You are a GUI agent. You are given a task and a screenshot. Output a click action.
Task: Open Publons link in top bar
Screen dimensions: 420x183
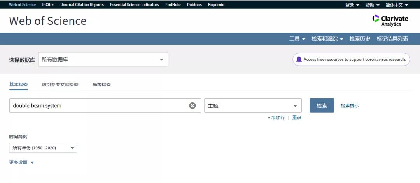194,5
